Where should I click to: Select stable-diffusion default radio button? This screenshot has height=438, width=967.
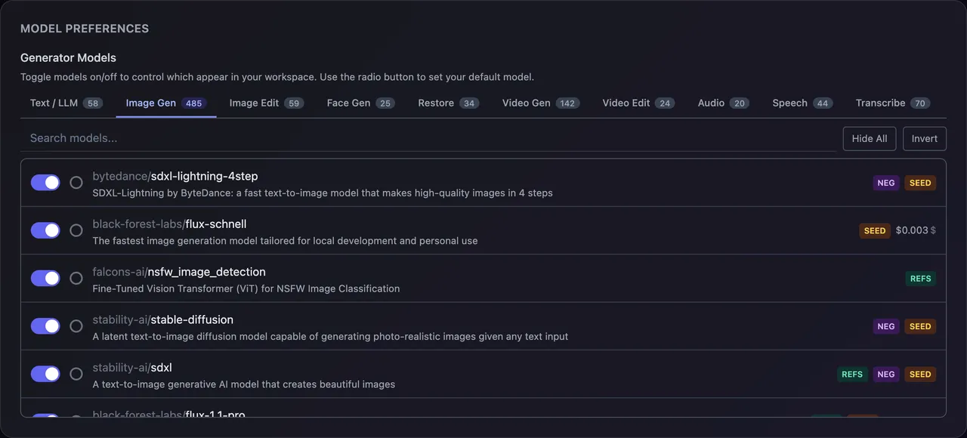pyautogui.click(x=76, y=325)
